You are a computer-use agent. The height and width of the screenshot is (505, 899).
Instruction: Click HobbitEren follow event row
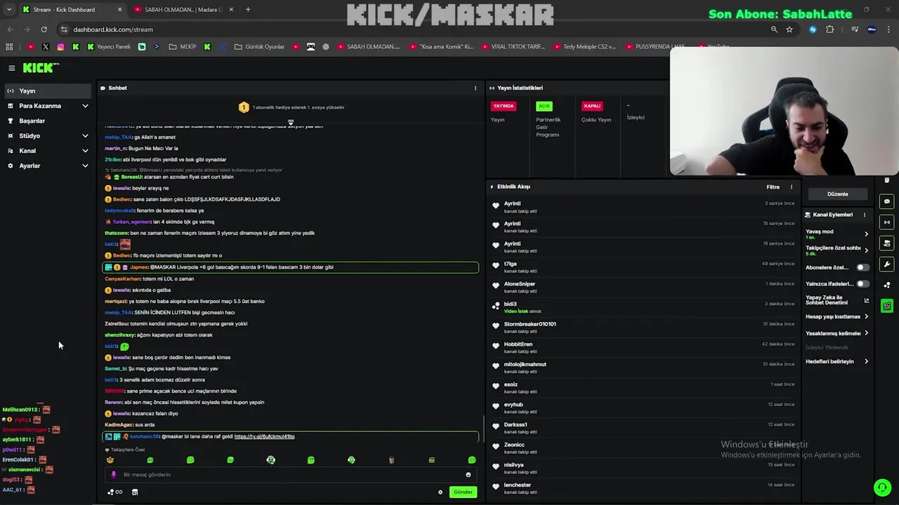644,348
